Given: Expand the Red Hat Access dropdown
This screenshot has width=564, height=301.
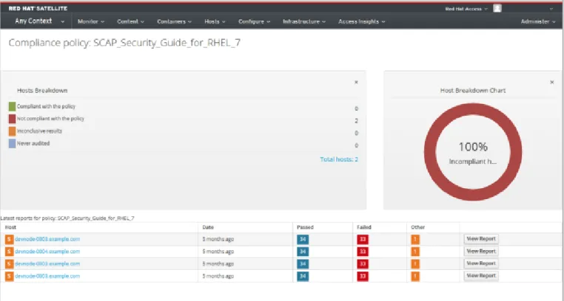Looking at the screenshot, I should 466,9.
